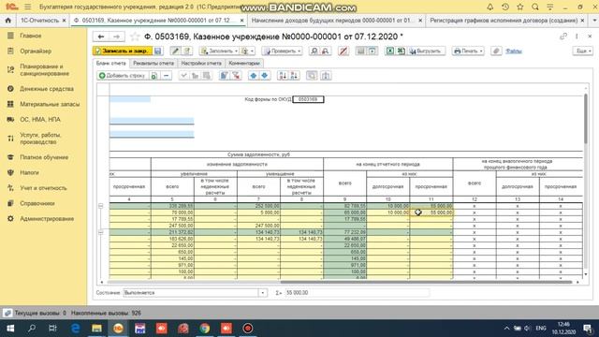Viewport: 599px width, 337px height.
Task: Open the Платное обучение section
Action: 44,157
